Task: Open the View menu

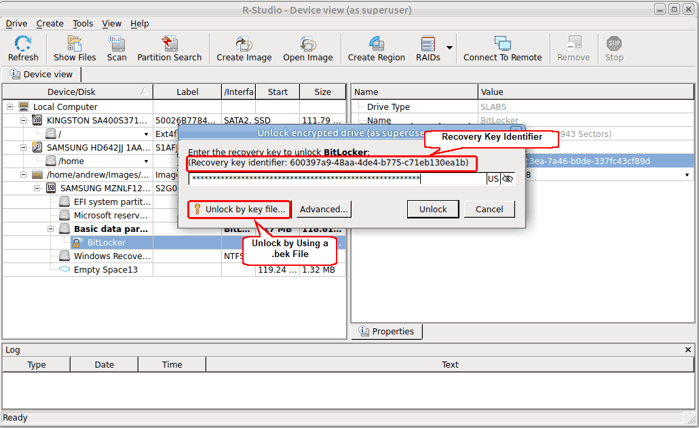Action: coord(111,24)
